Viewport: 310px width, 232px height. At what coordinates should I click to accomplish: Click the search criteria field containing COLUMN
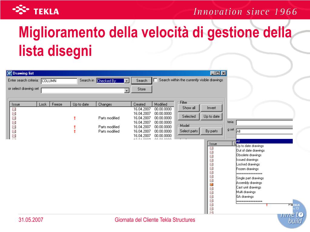[x=59, y=81]
